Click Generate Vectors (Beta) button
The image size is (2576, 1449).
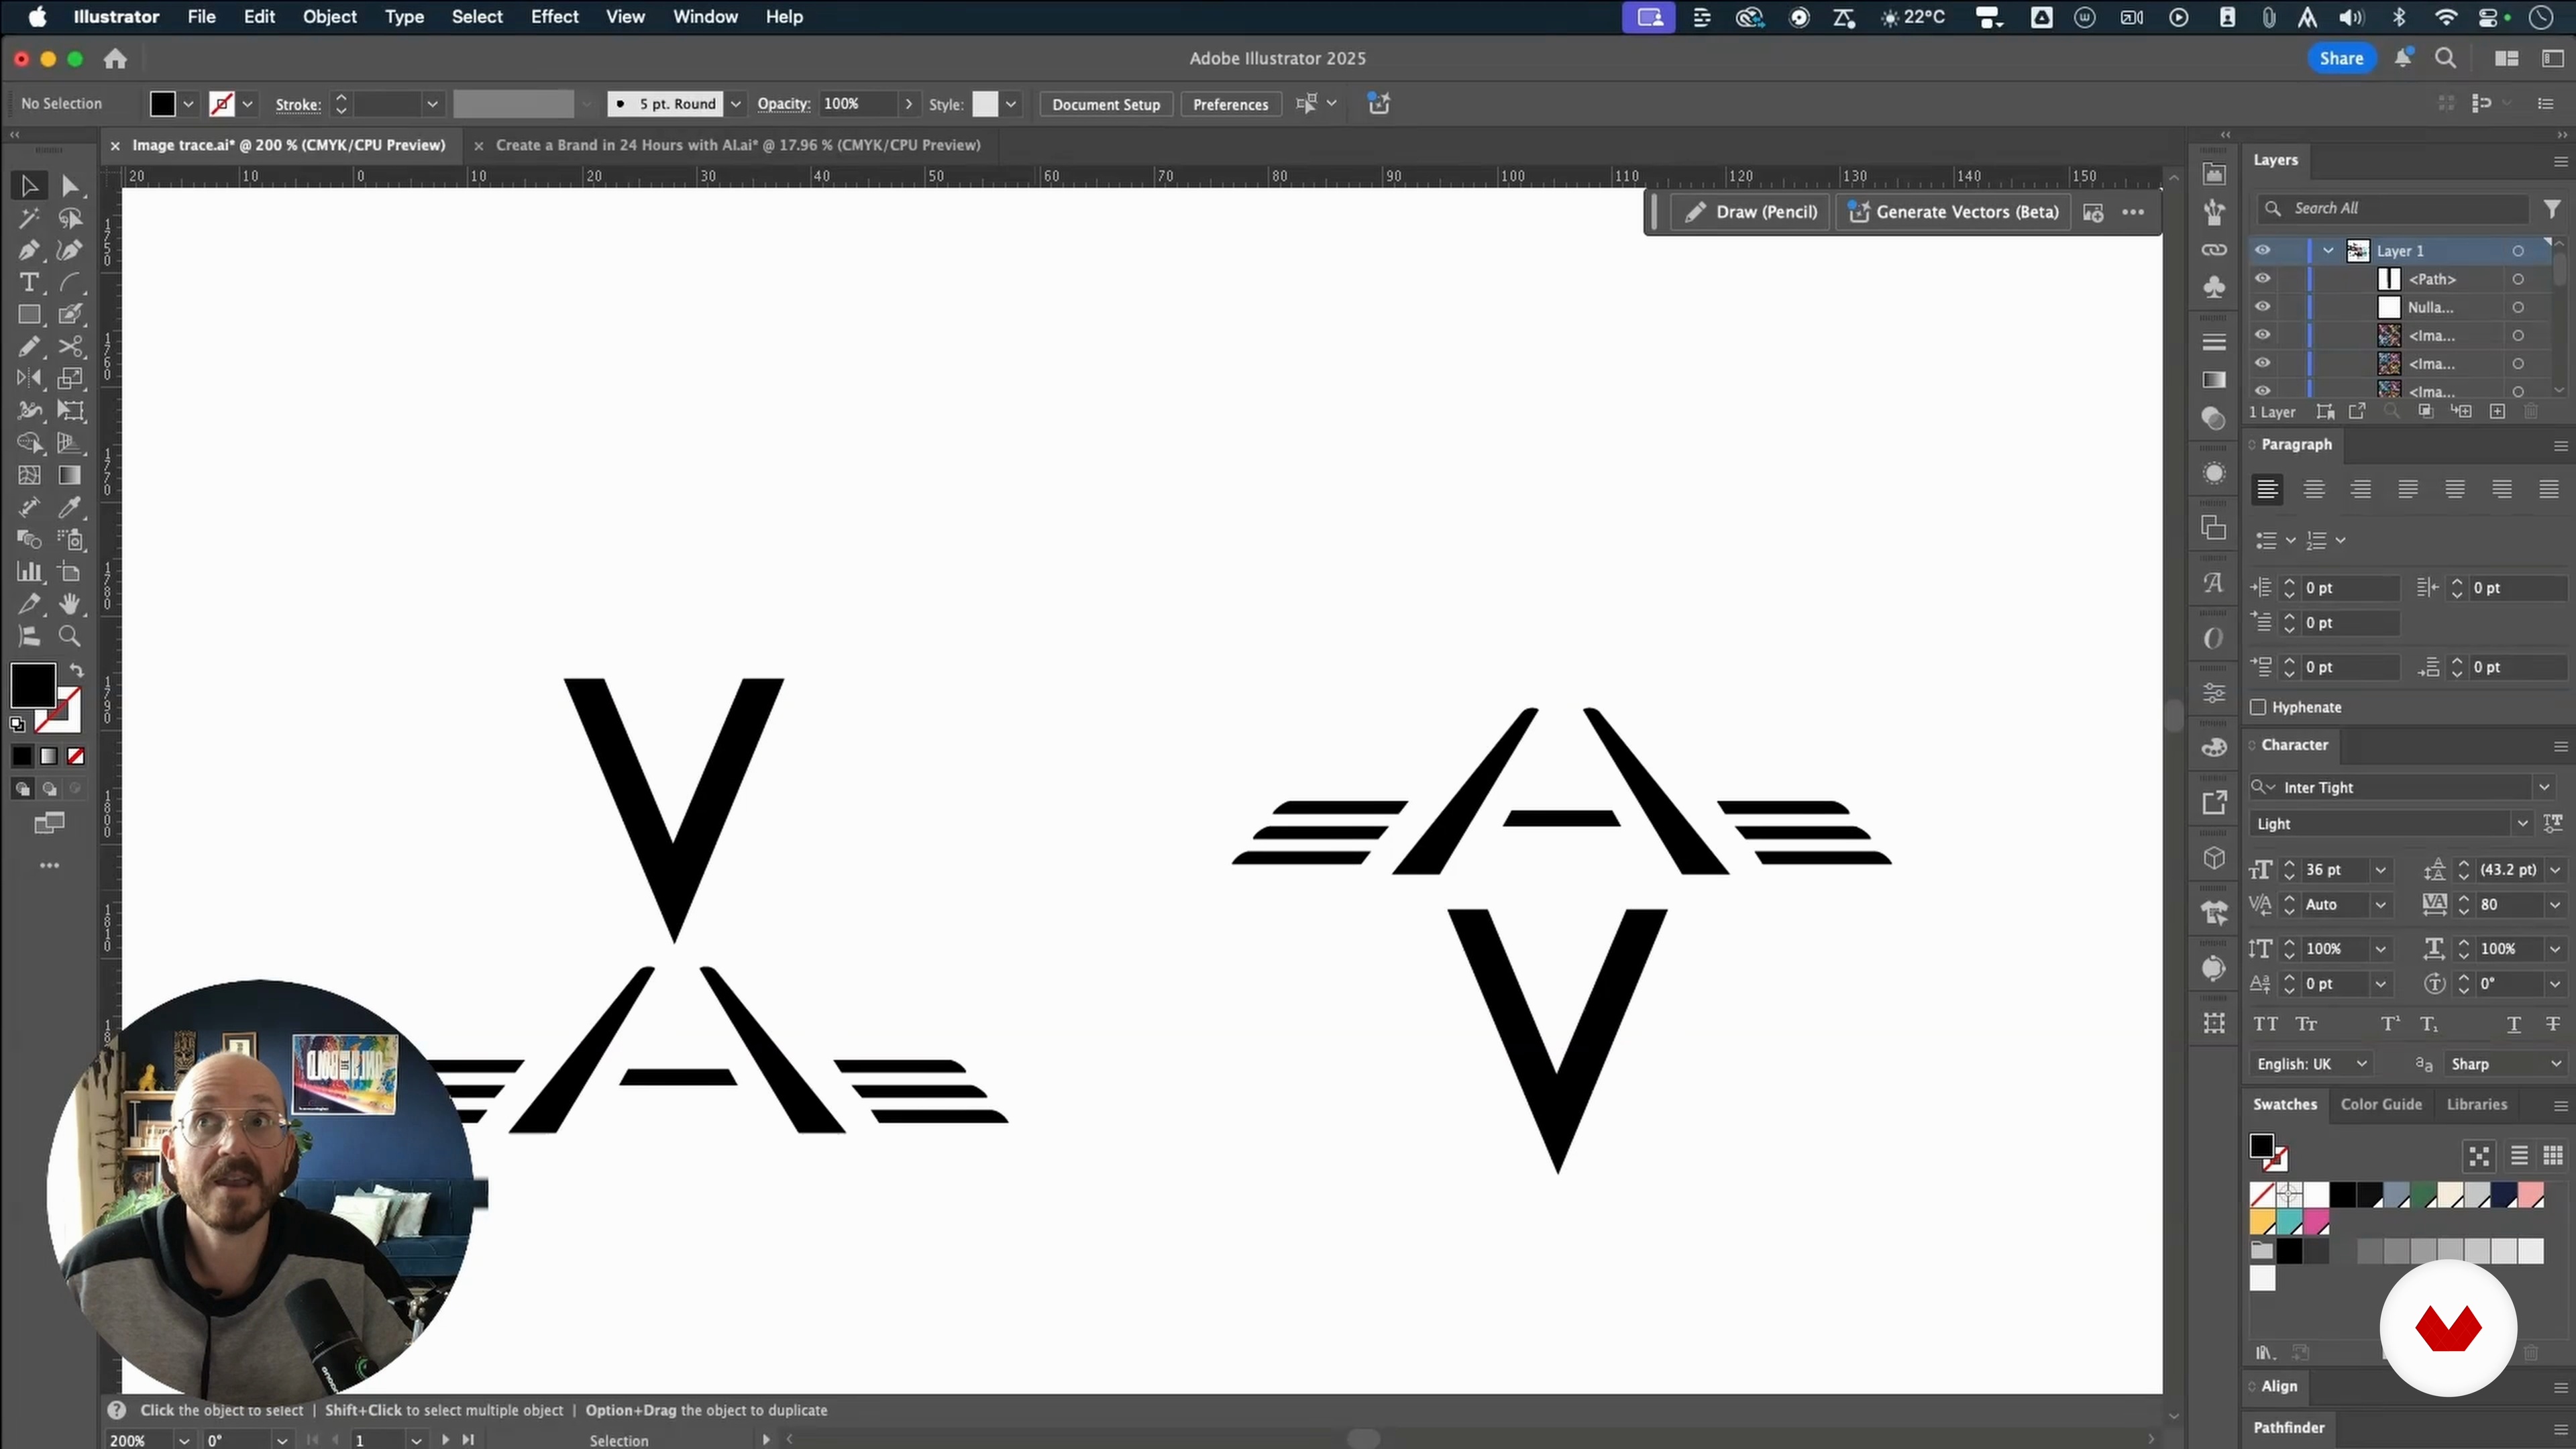pos(1953,212)
